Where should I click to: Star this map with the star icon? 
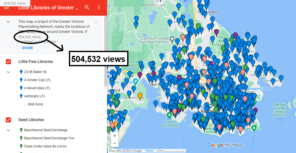96,22
